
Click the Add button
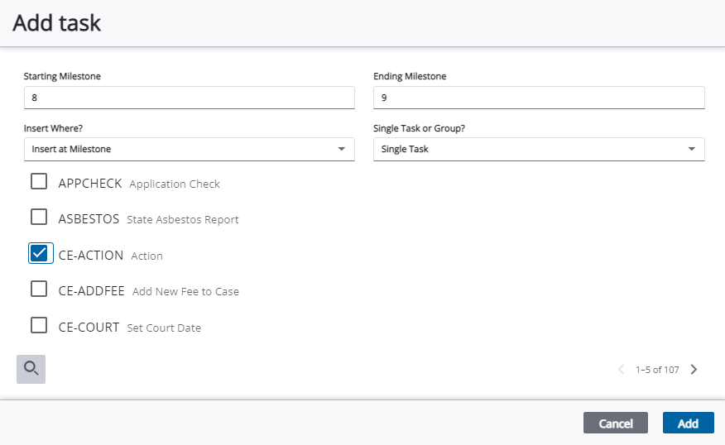688,423
